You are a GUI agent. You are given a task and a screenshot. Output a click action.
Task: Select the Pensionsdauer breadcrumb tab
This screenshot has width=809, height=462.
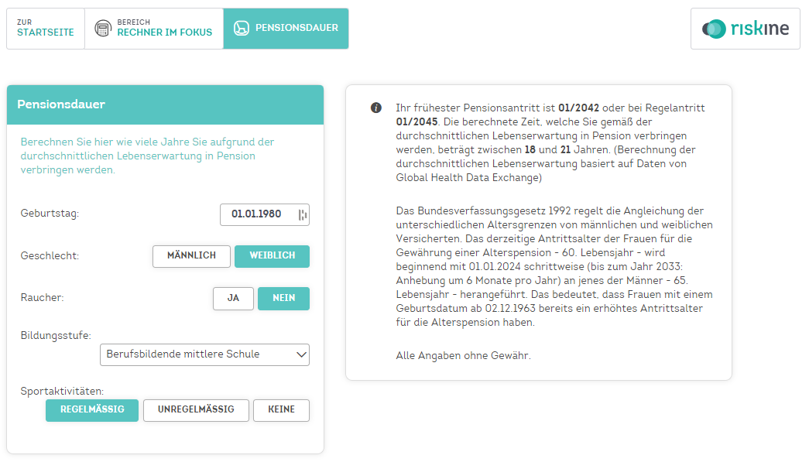coord(286,29)
